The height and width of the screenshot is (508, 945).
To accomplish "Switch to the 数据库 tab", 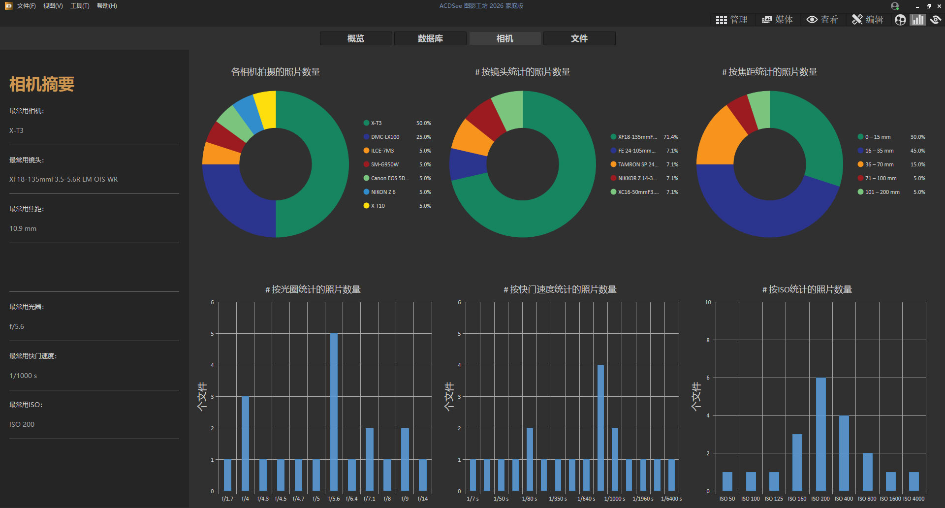I will click(x=430, y=38).
